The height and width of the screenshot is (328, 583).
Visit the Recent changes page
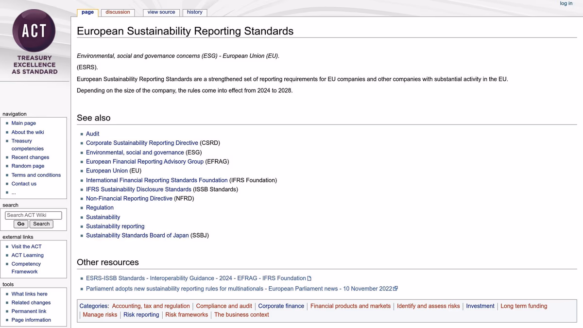pos(30,157)
